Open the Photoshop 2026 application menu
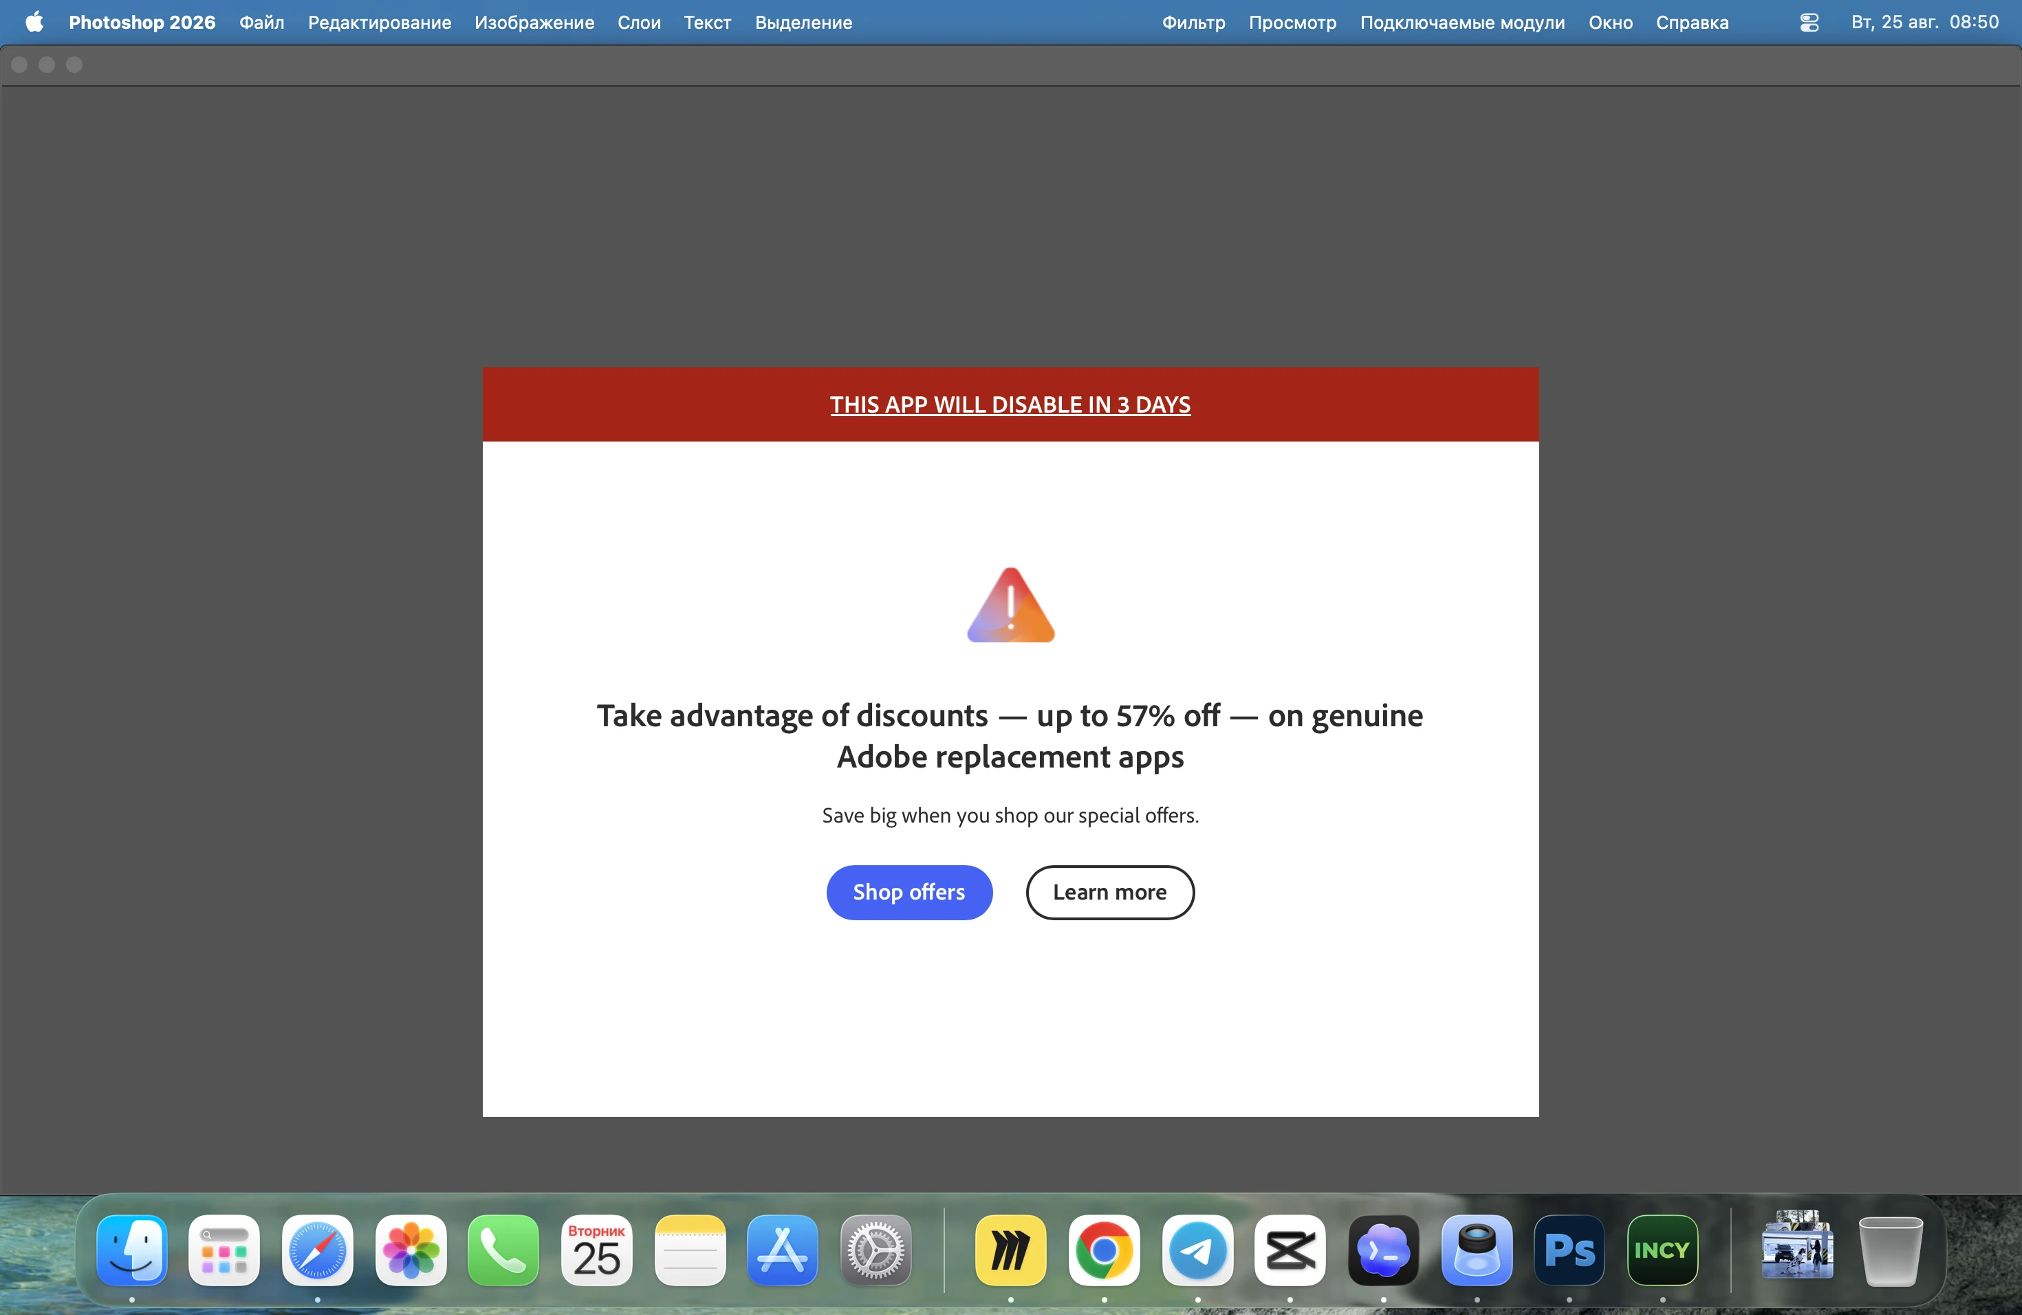Viewport: 2022px width, 1315px height. (142, 22)
